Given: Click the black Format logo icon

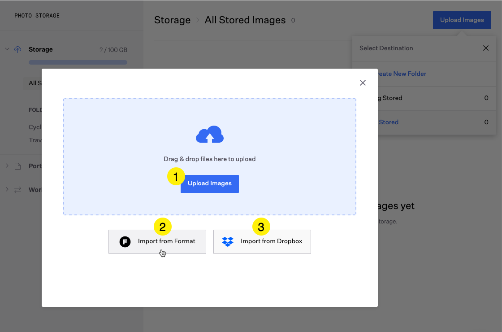Looking at the screenshot, I should [125, 242].
